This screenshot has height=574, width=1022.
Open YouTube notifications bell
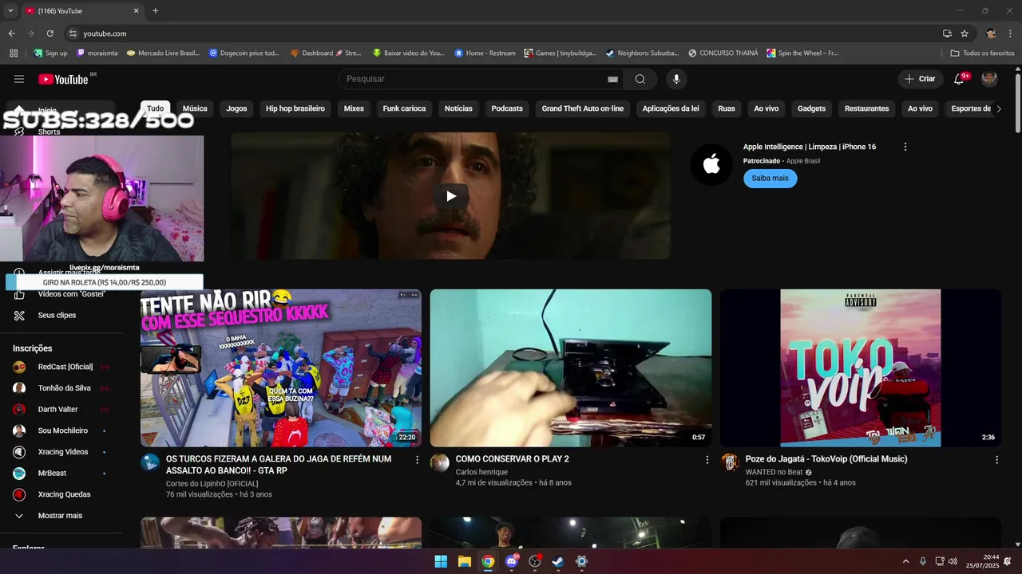960,79
